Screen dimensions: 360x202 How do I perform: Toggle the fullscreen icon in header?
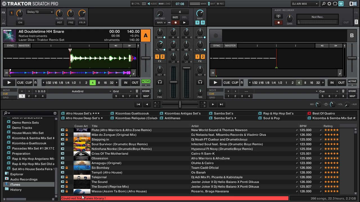[341, 4]
